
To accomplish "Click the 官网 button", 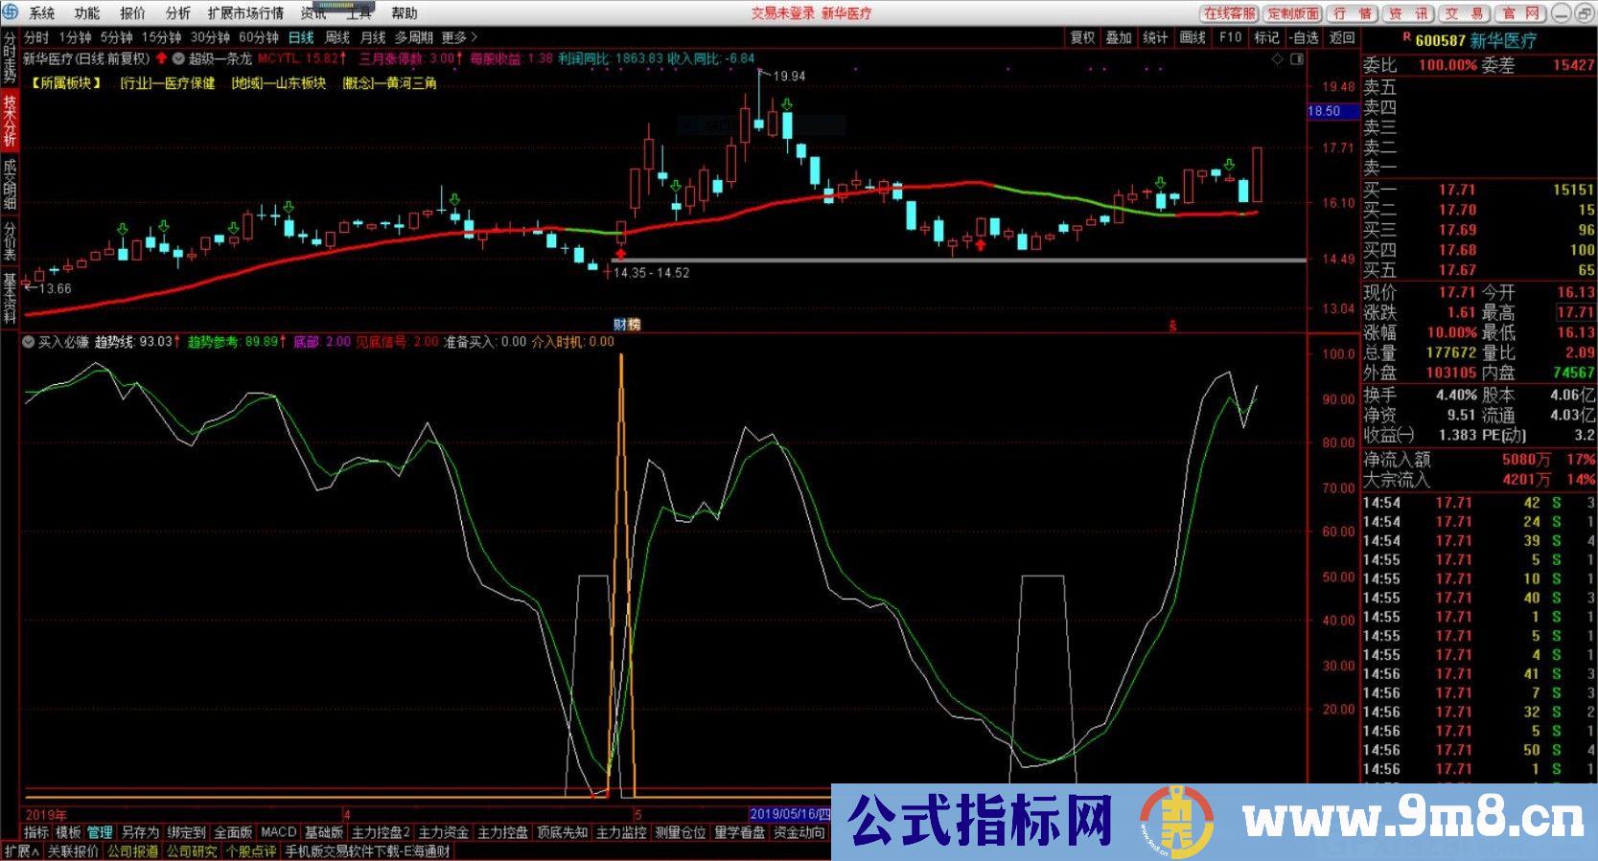I will coord(1520,13).
